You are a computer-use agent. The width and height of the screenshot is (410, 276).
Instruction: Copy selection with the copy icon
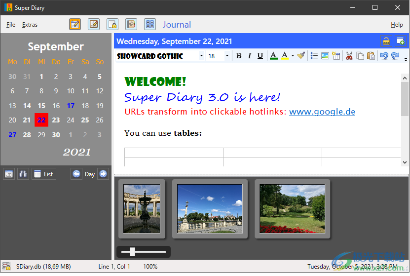[360, 56]
